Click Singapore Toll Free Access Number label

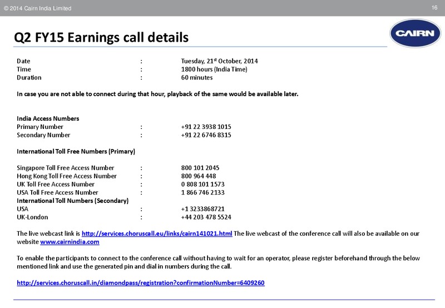point(65,168)
